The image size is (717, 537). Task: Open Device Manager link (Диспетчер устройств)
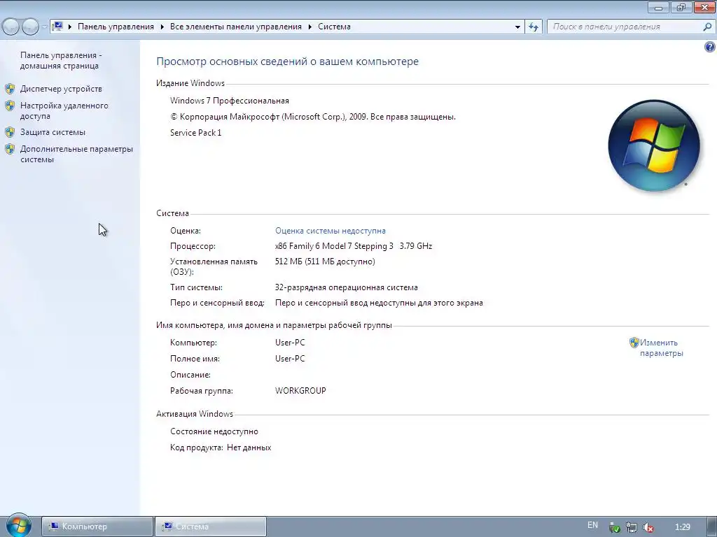click(61, 89)
